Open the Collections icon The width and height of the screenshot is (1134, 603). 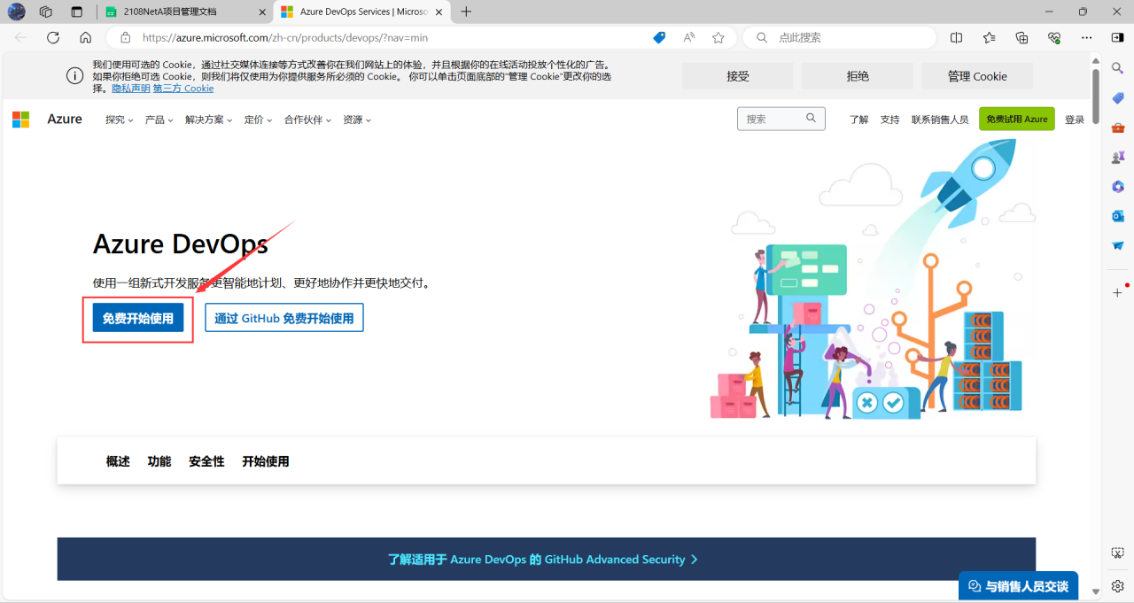[1021, 37]
